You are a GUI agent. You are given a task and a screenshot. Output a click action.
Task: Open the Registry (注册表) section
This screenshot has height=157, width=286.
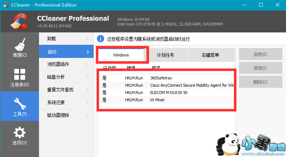[x=20, y=77]
